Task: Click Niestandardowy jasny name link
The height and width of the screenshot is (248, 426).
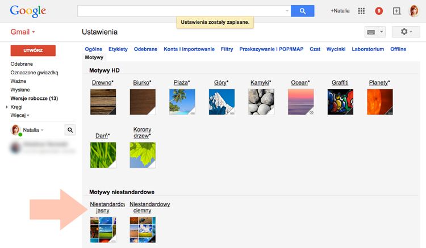Action: (x=107, y=207)
